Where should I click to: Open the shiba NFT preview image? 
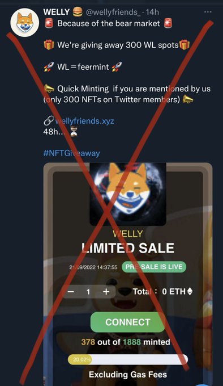point(128,194)
